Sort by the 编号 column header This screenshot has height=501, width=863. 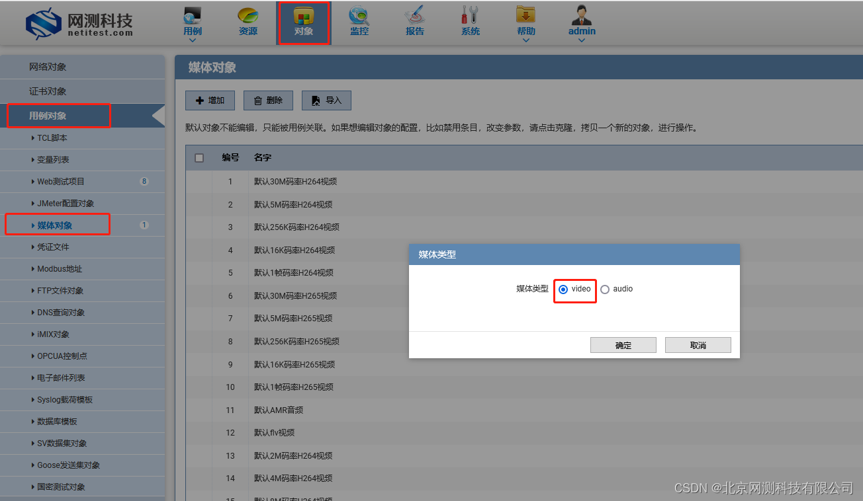coord(230,158)
